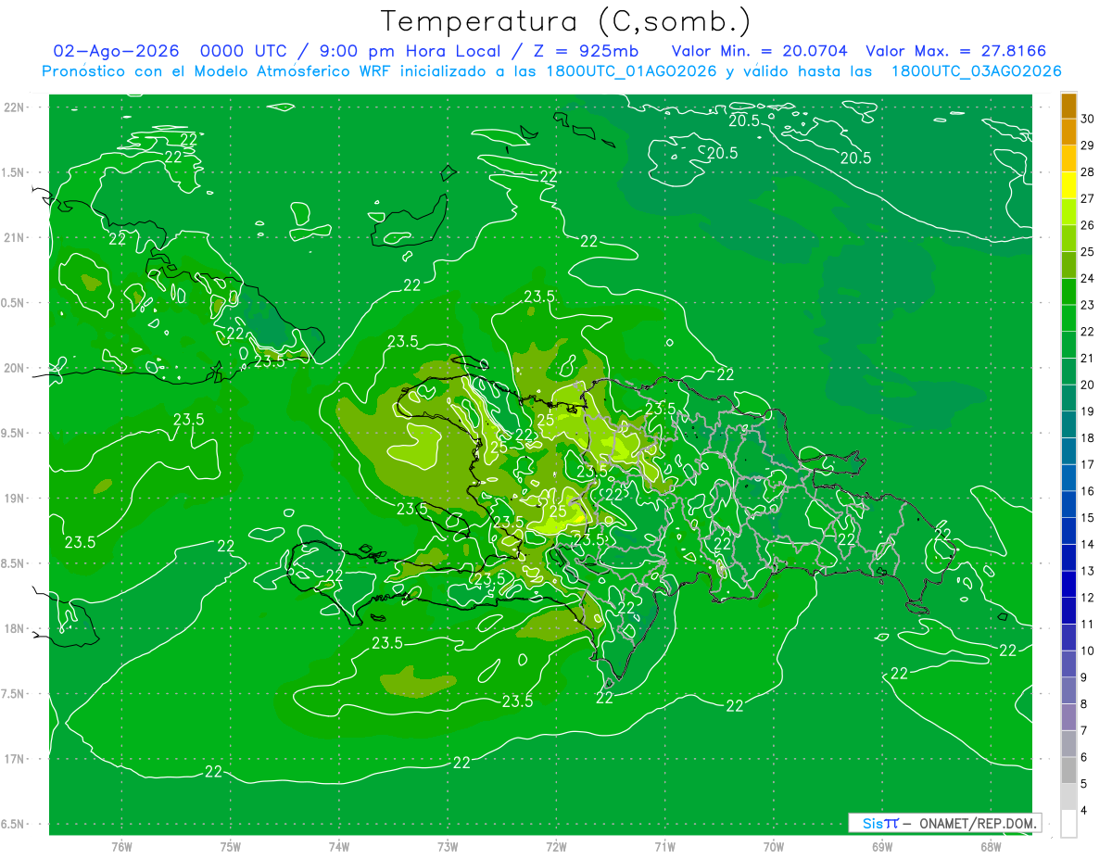Click the '69W' longitude axis label
Viewport: 1112px width, 859px height.
click(882, 846)
